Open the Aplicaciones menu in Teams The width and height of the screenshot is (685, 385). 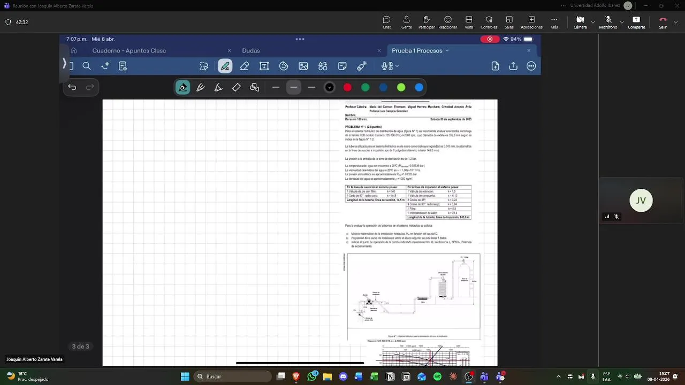[531, 22]
